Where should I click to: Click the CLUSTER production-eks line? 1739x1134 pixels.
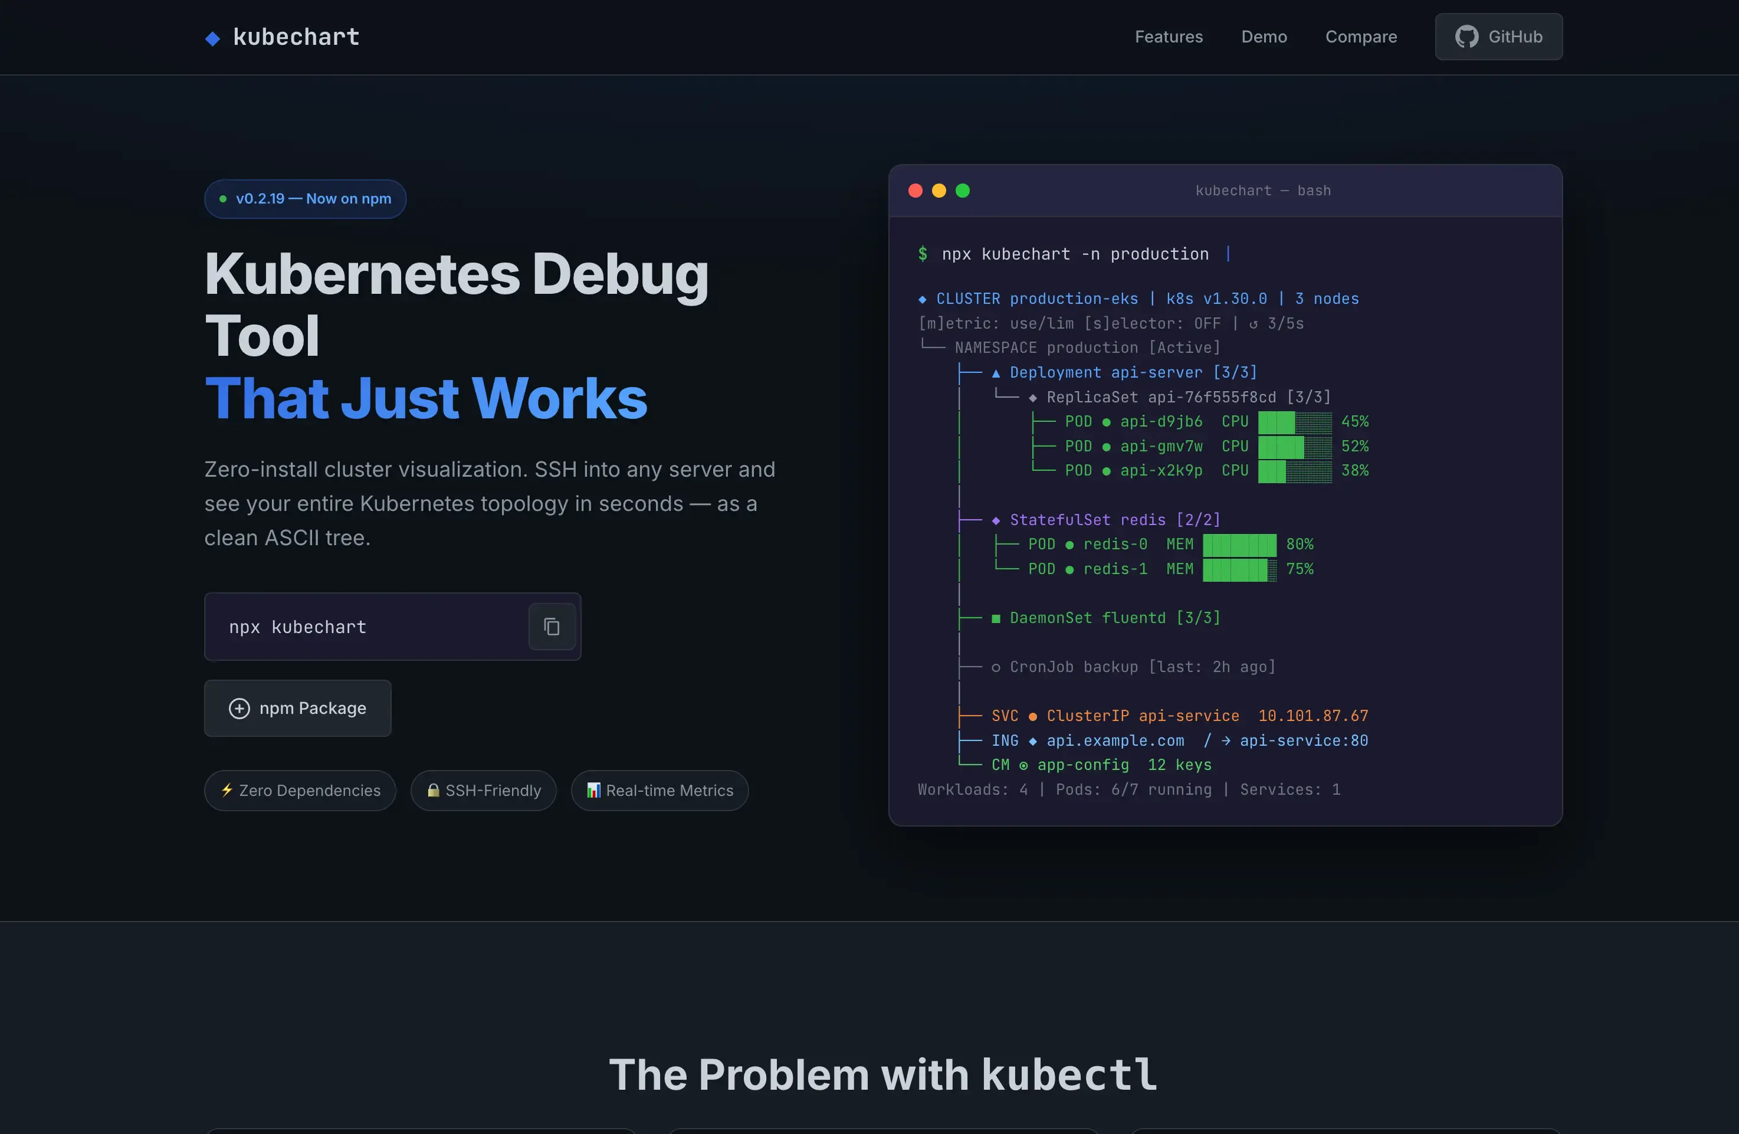(x=1138, y=299)
